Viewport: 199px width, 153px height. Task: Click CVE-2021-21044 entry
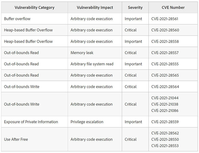click(x=165, y=98)
